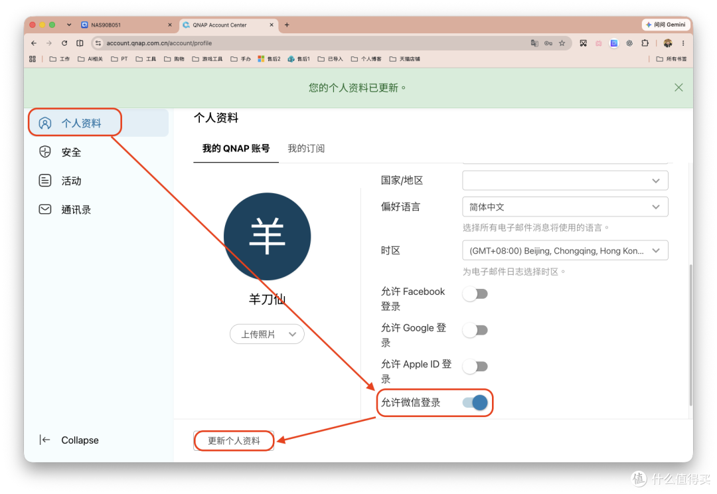Close the NAS90B051 tab
Viewport: 717px width, 494px height.
click(x=170, y=25)
